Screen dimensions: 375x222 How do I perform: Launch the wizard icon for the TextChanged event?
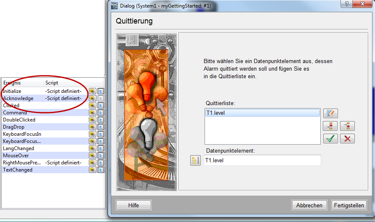[92, 170]
